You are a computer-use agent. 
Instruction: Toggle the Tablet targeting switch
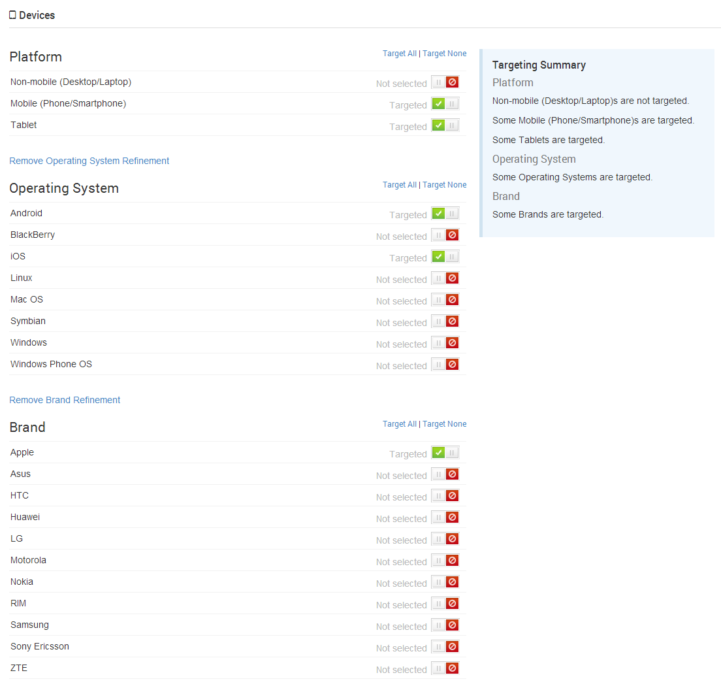[x=445, y=125]
